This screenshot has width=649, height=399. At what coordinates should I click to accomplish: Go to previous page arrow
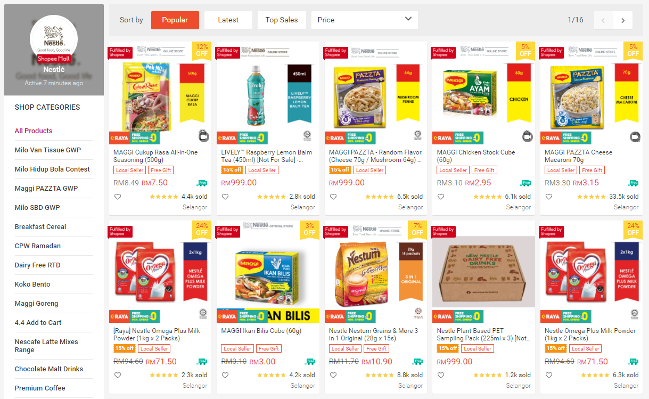[603, 20]
